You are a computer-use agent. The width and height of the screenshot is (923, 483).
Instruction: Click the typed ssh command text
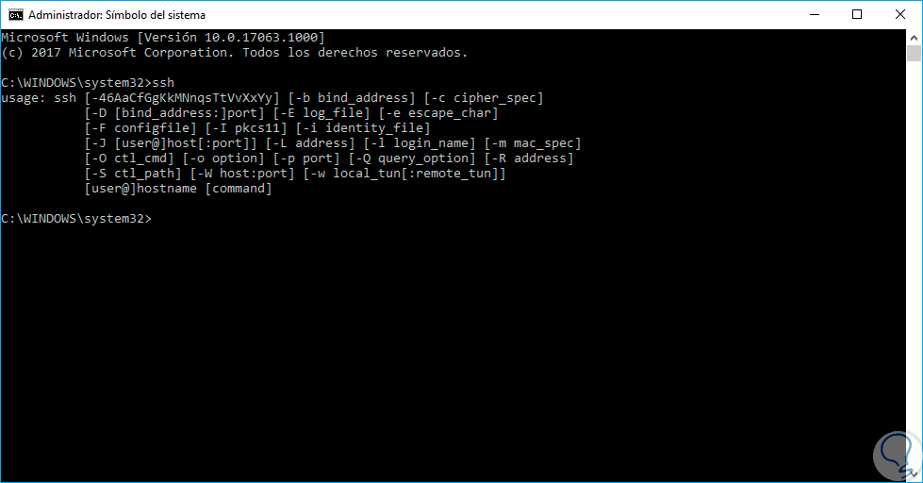pos(163,83)
